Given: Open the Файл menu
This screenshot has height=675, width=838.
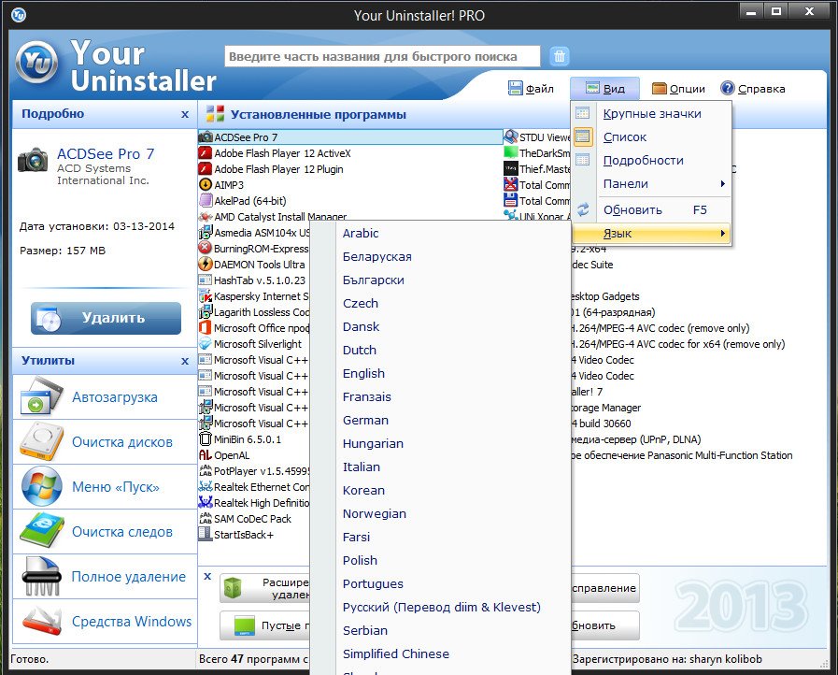Looking at the screenshot, I should pos(531,88).
